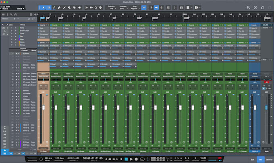Image resolution: width=274 pixels, height=163 pixels.
Task: Open the Quantize dropdown
Action: click(x=111, y=8)
